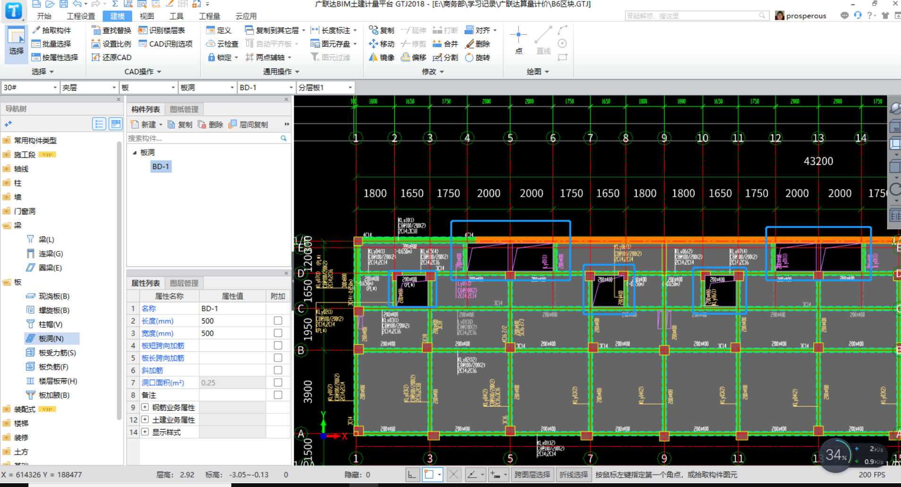Toggle 跨图层选择 cross-layer selection
The height and width of the screenshot is (487, 901).
pyautogui.click(x=532, y=475)
